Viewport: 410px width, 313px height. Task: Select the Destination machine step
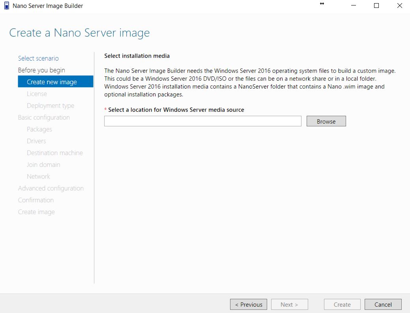point(54,153)
